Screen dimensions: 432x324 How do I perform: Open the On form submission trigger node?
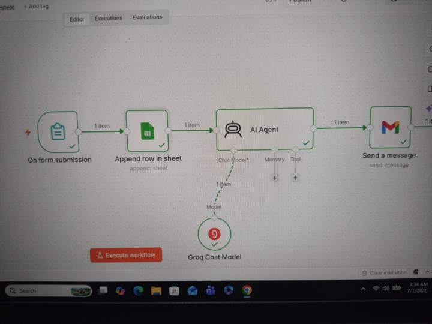click(58, 131)
